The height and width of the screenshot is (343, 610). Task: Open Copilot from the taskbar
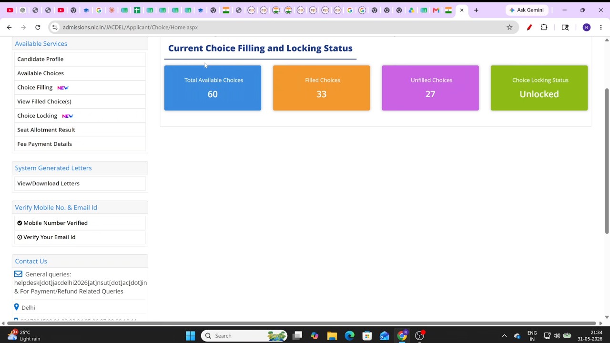coord(315,336)
